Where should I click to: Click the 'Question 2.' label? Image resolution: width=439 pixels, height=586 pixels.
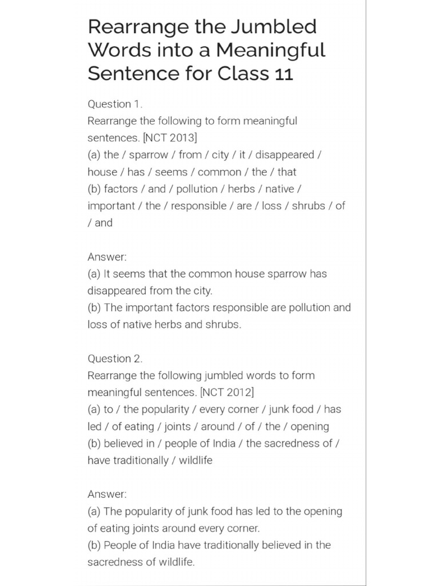(x=115, y=359)
